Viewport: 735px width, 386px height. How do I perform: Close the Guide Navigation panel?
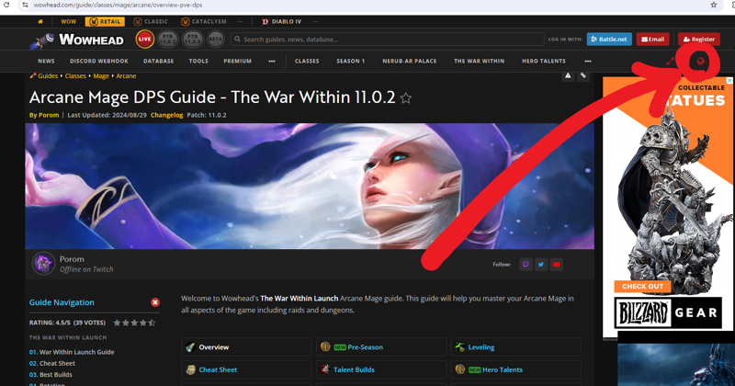tap(155, 302)
